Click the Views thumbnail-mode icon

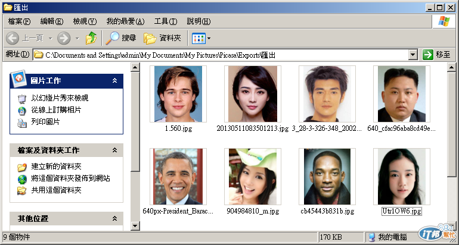199,38
